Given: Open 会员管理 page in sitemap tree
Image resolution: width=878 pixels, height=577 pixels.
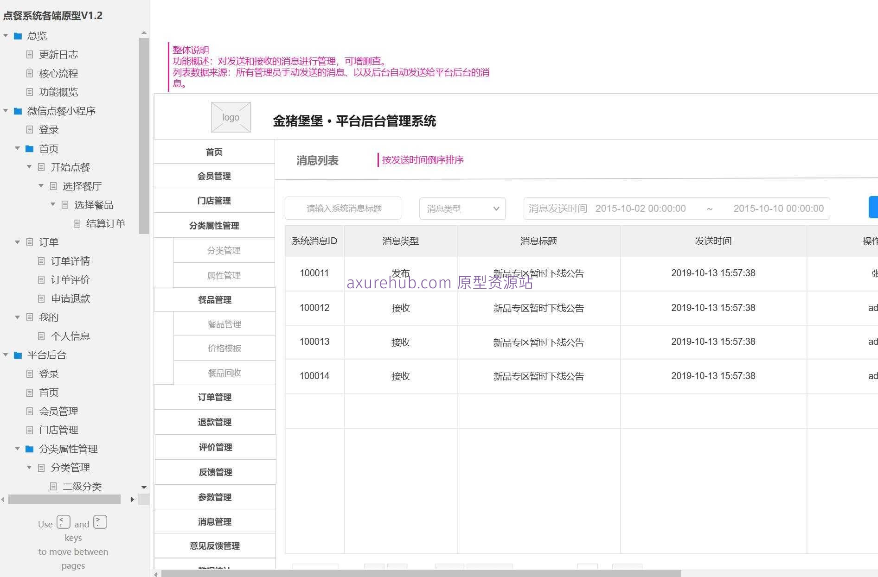Looking at the screenshot, I should click(58, 411).
